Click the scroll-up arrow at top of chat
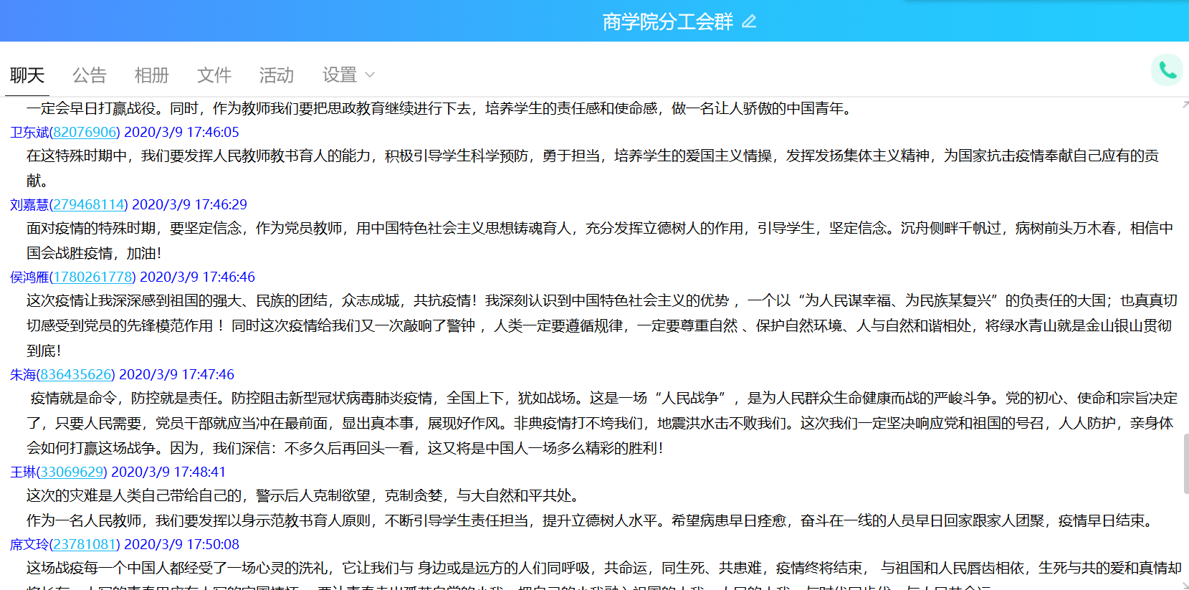 [1185, 105]
